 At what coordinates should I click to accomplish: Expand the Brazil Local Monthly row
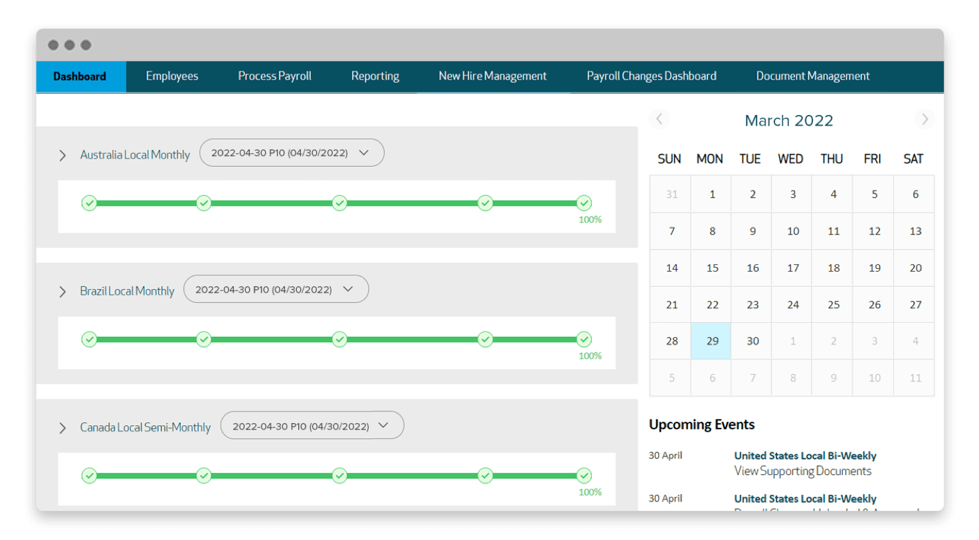point(62,292)
